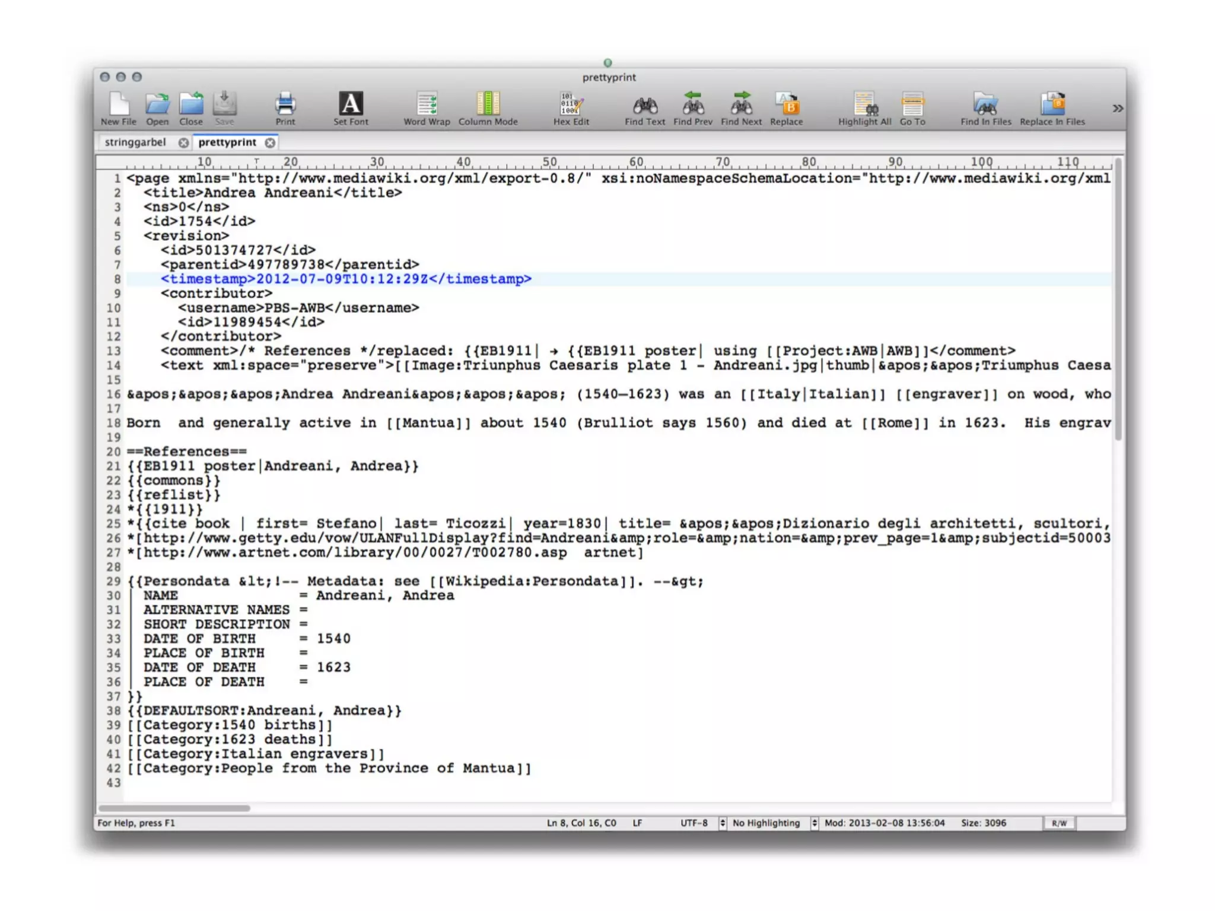Toggle Column Mode editing
The height and width of the screenshot is (911, 1215).
pos(488,106)
